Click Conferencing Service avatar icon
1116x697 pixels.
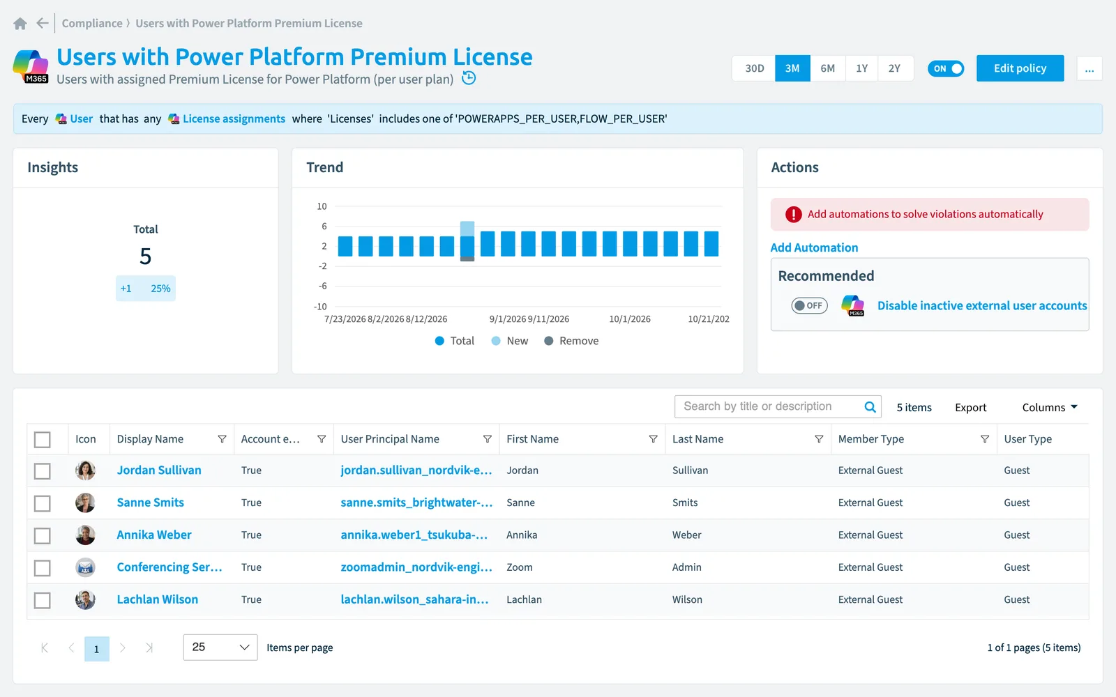(85, 567)
